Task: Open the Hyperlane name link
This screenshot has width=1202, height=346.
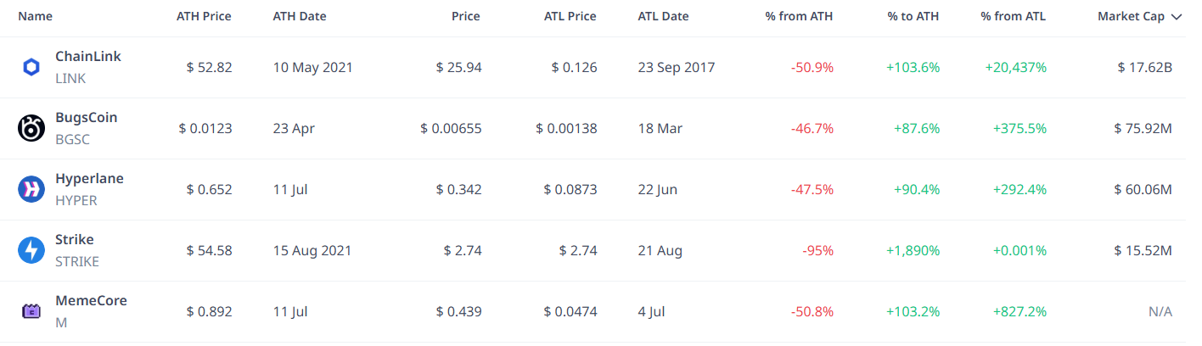Action: (x=89, y=179)
